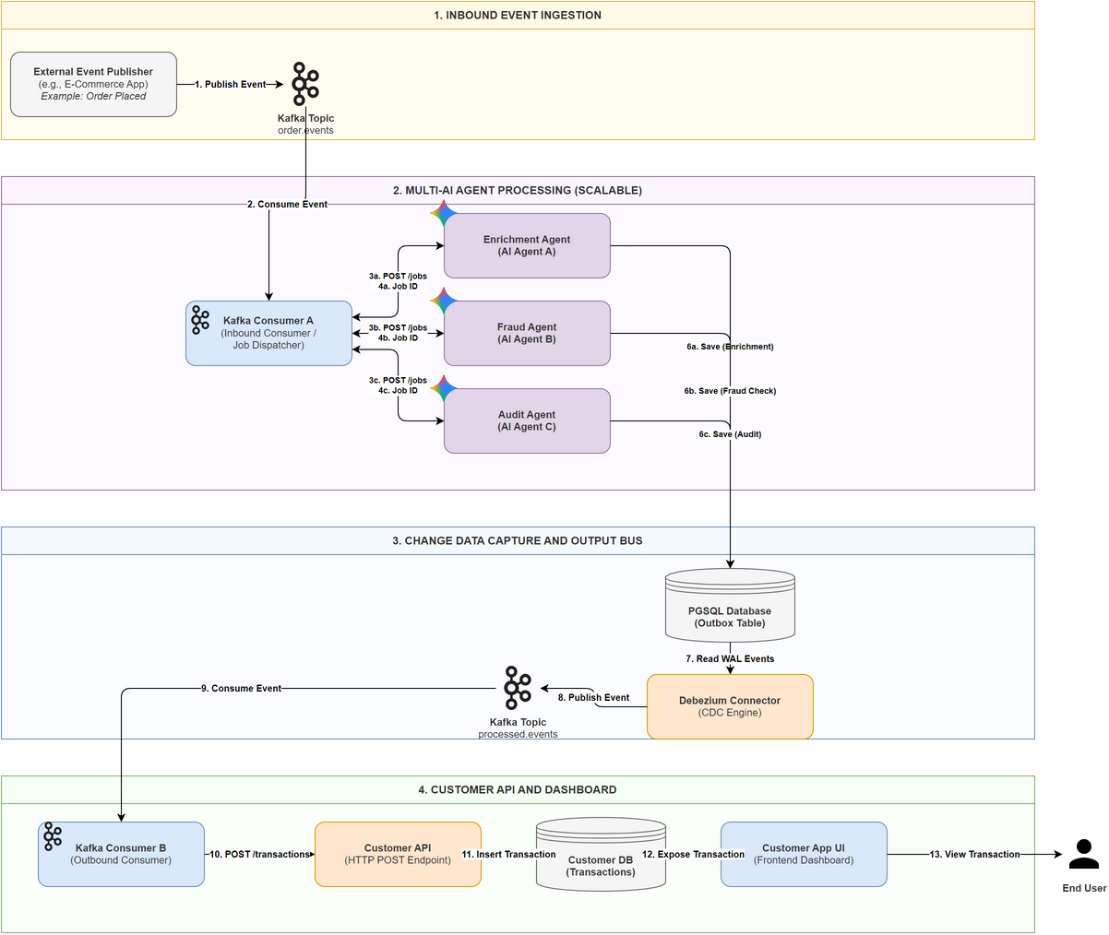Screen dimensions: 1109x935
Task: Click the '11. Insert Transaction' label
Action: 508,855
